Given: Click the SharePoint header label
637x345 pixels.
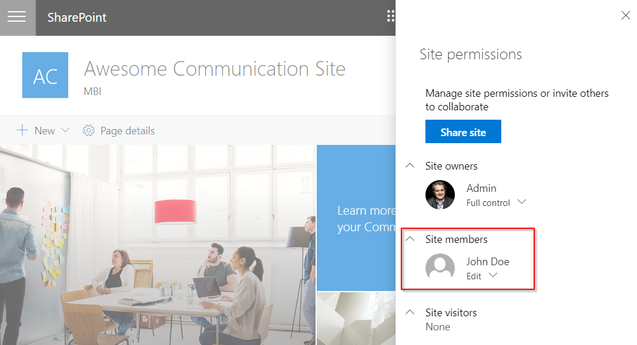Looking at the screenshot, I should click(77, 17).
